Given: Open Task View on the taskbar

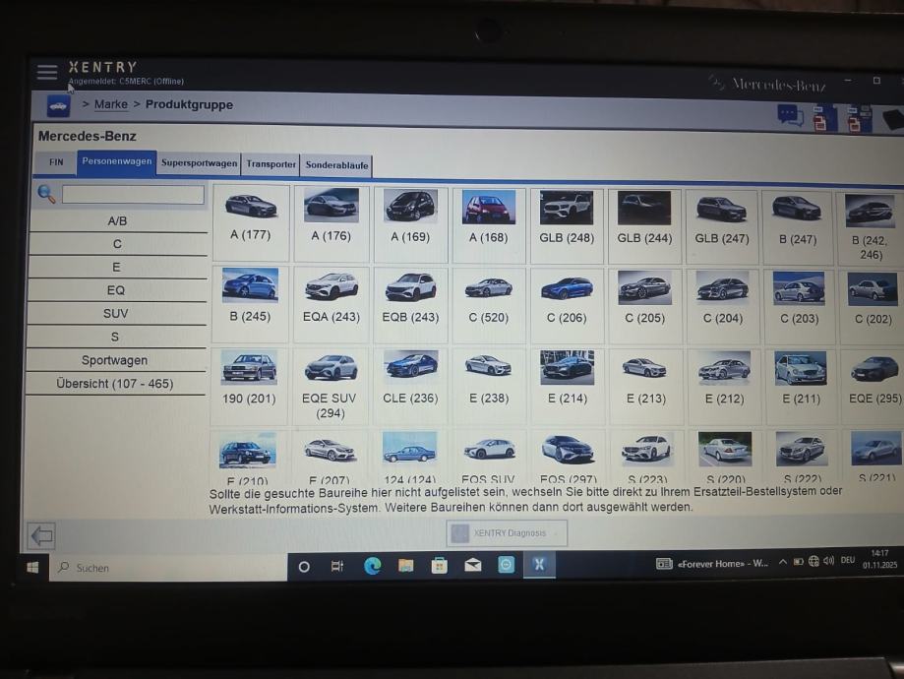Looking at the screenshot, I should (337, 567).
